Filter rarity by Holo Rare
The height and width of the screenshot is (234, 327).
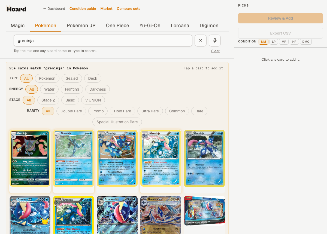[x=122, y=111]
